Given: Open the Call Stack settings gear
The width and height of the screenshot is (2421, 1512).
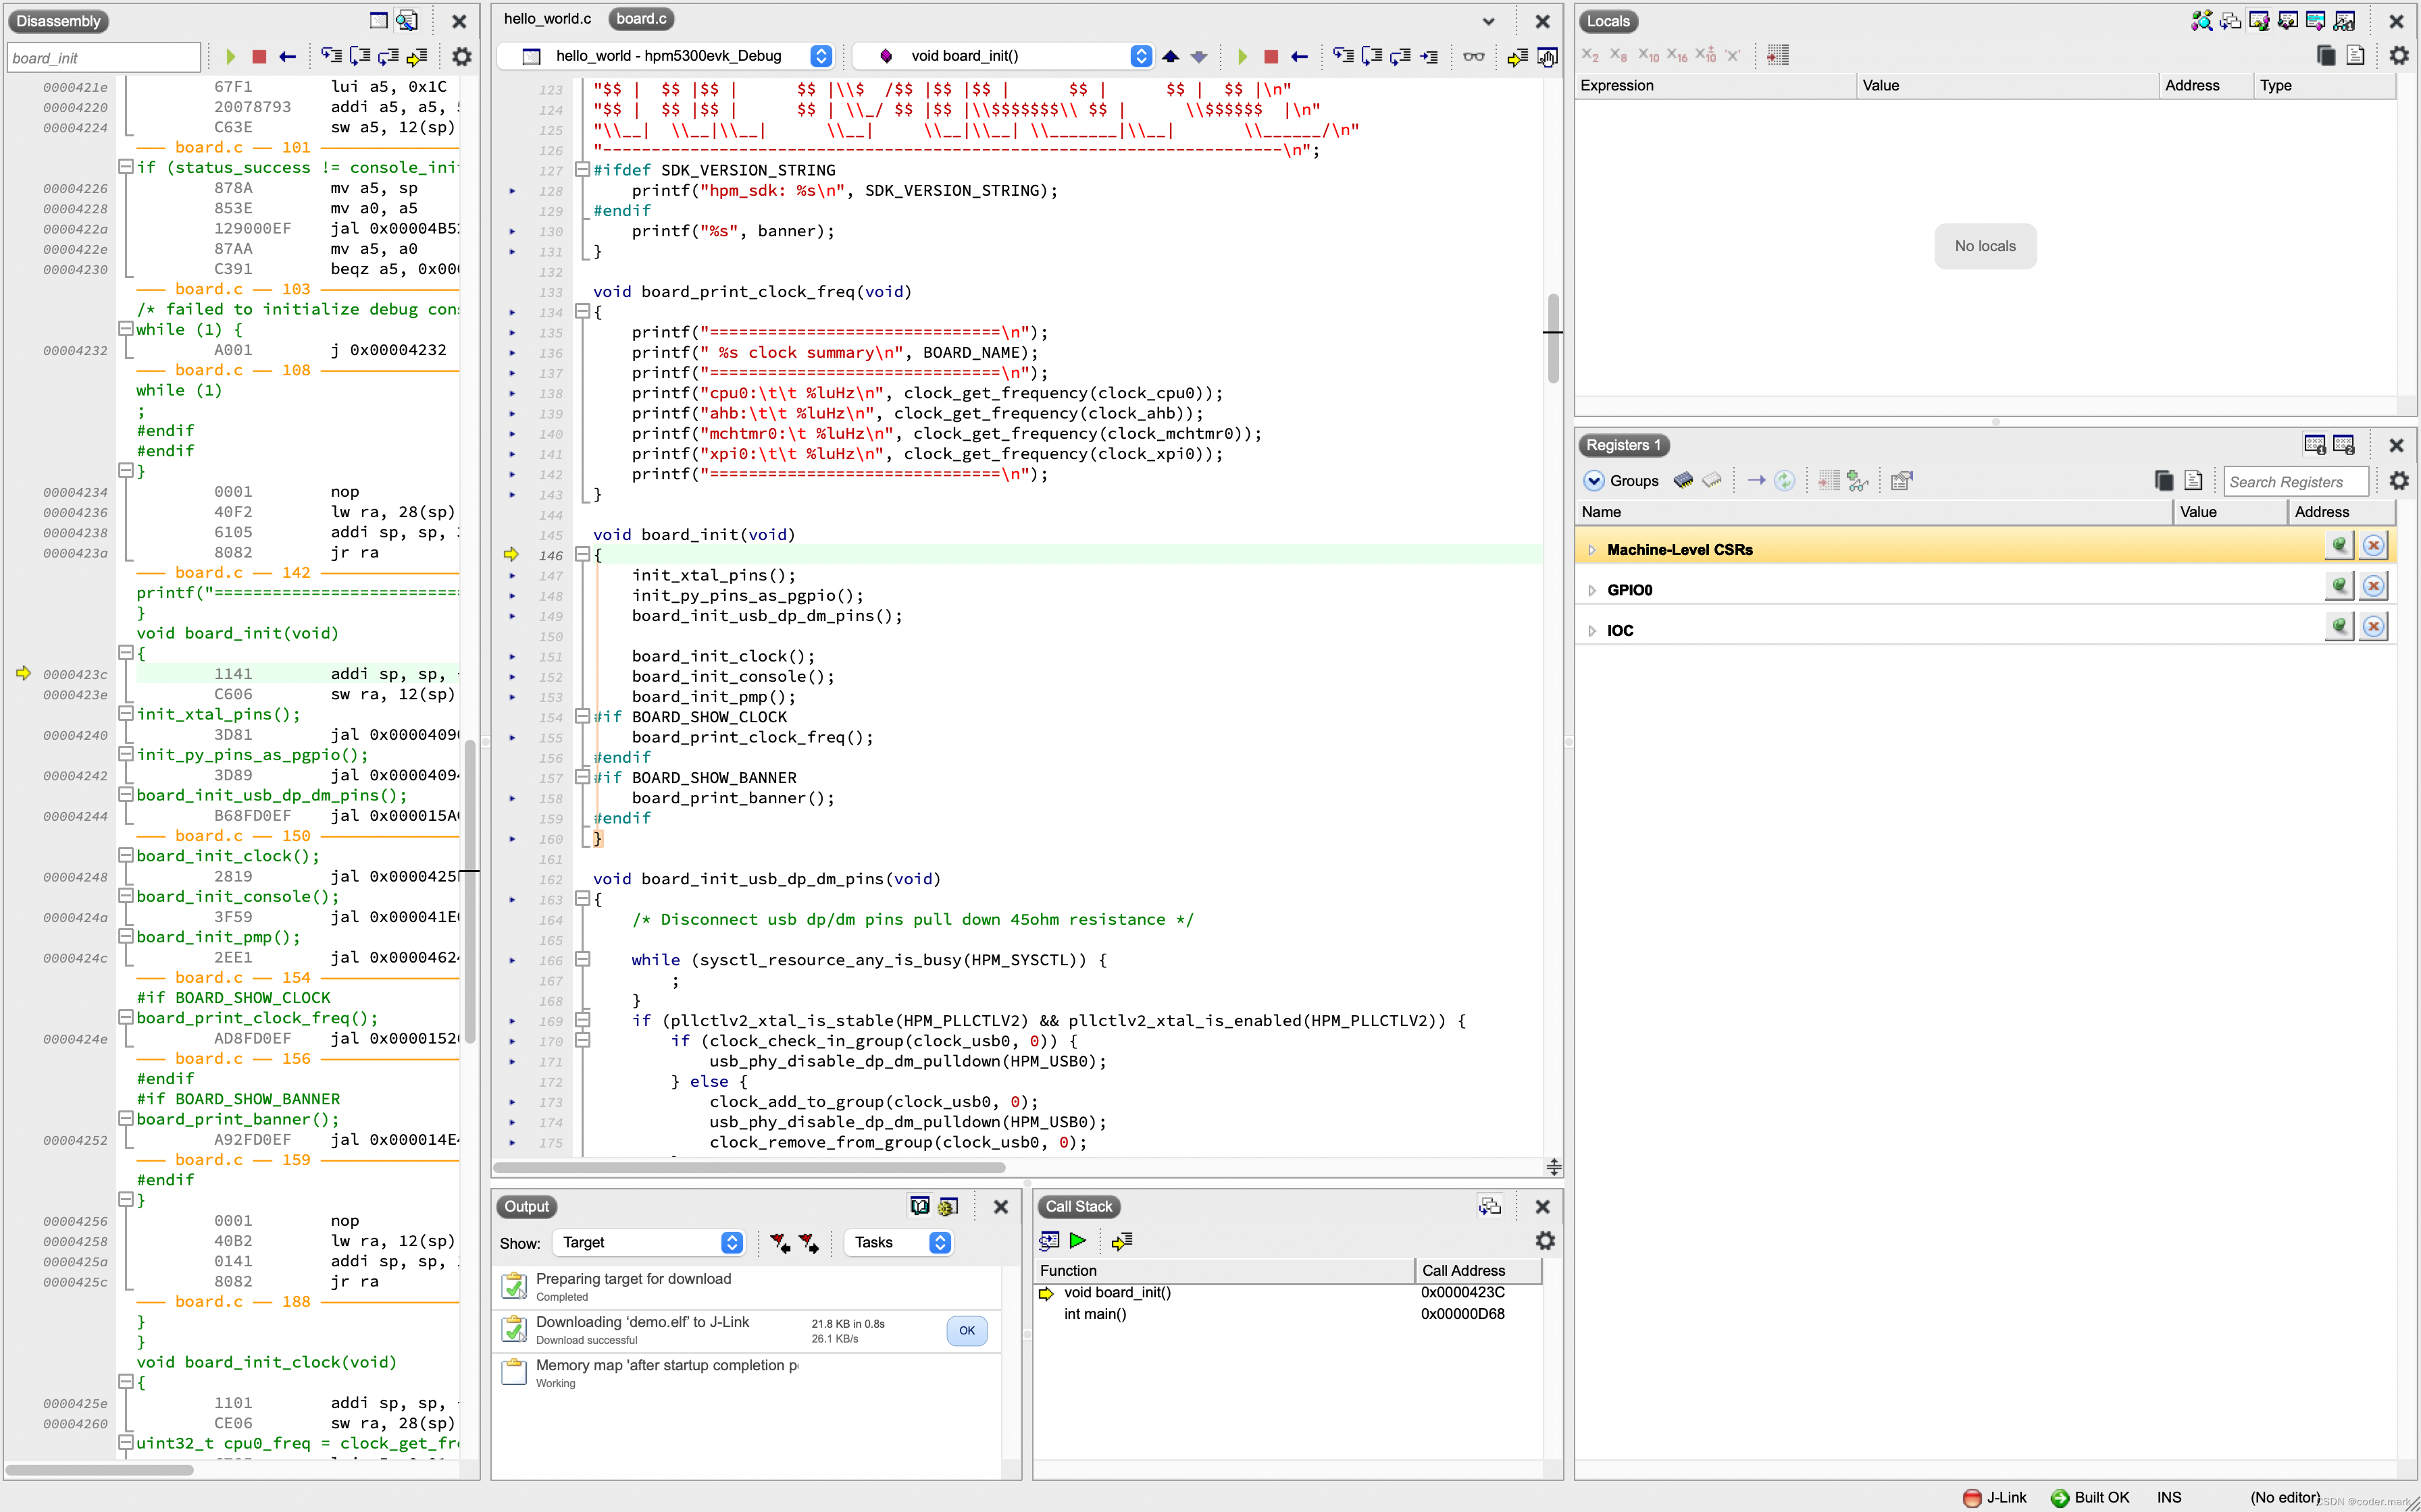Looking at the screenshot, I should click(x=1545, y=1240).
